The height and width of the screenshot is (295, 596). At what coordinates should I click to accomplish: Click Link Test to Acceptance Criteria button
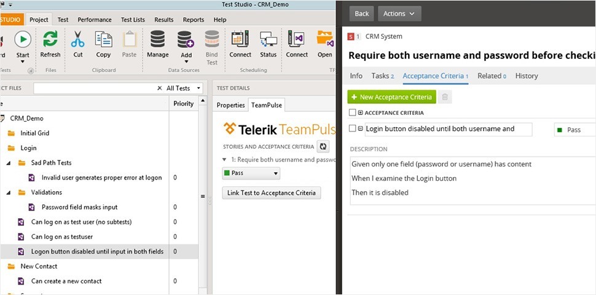pos(272,193)
